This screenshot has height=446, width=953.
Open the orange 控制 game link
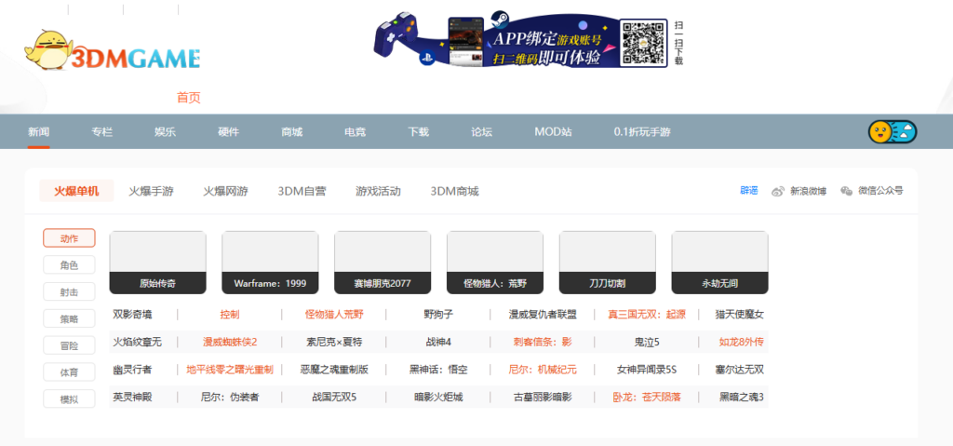tap(230, 315)
